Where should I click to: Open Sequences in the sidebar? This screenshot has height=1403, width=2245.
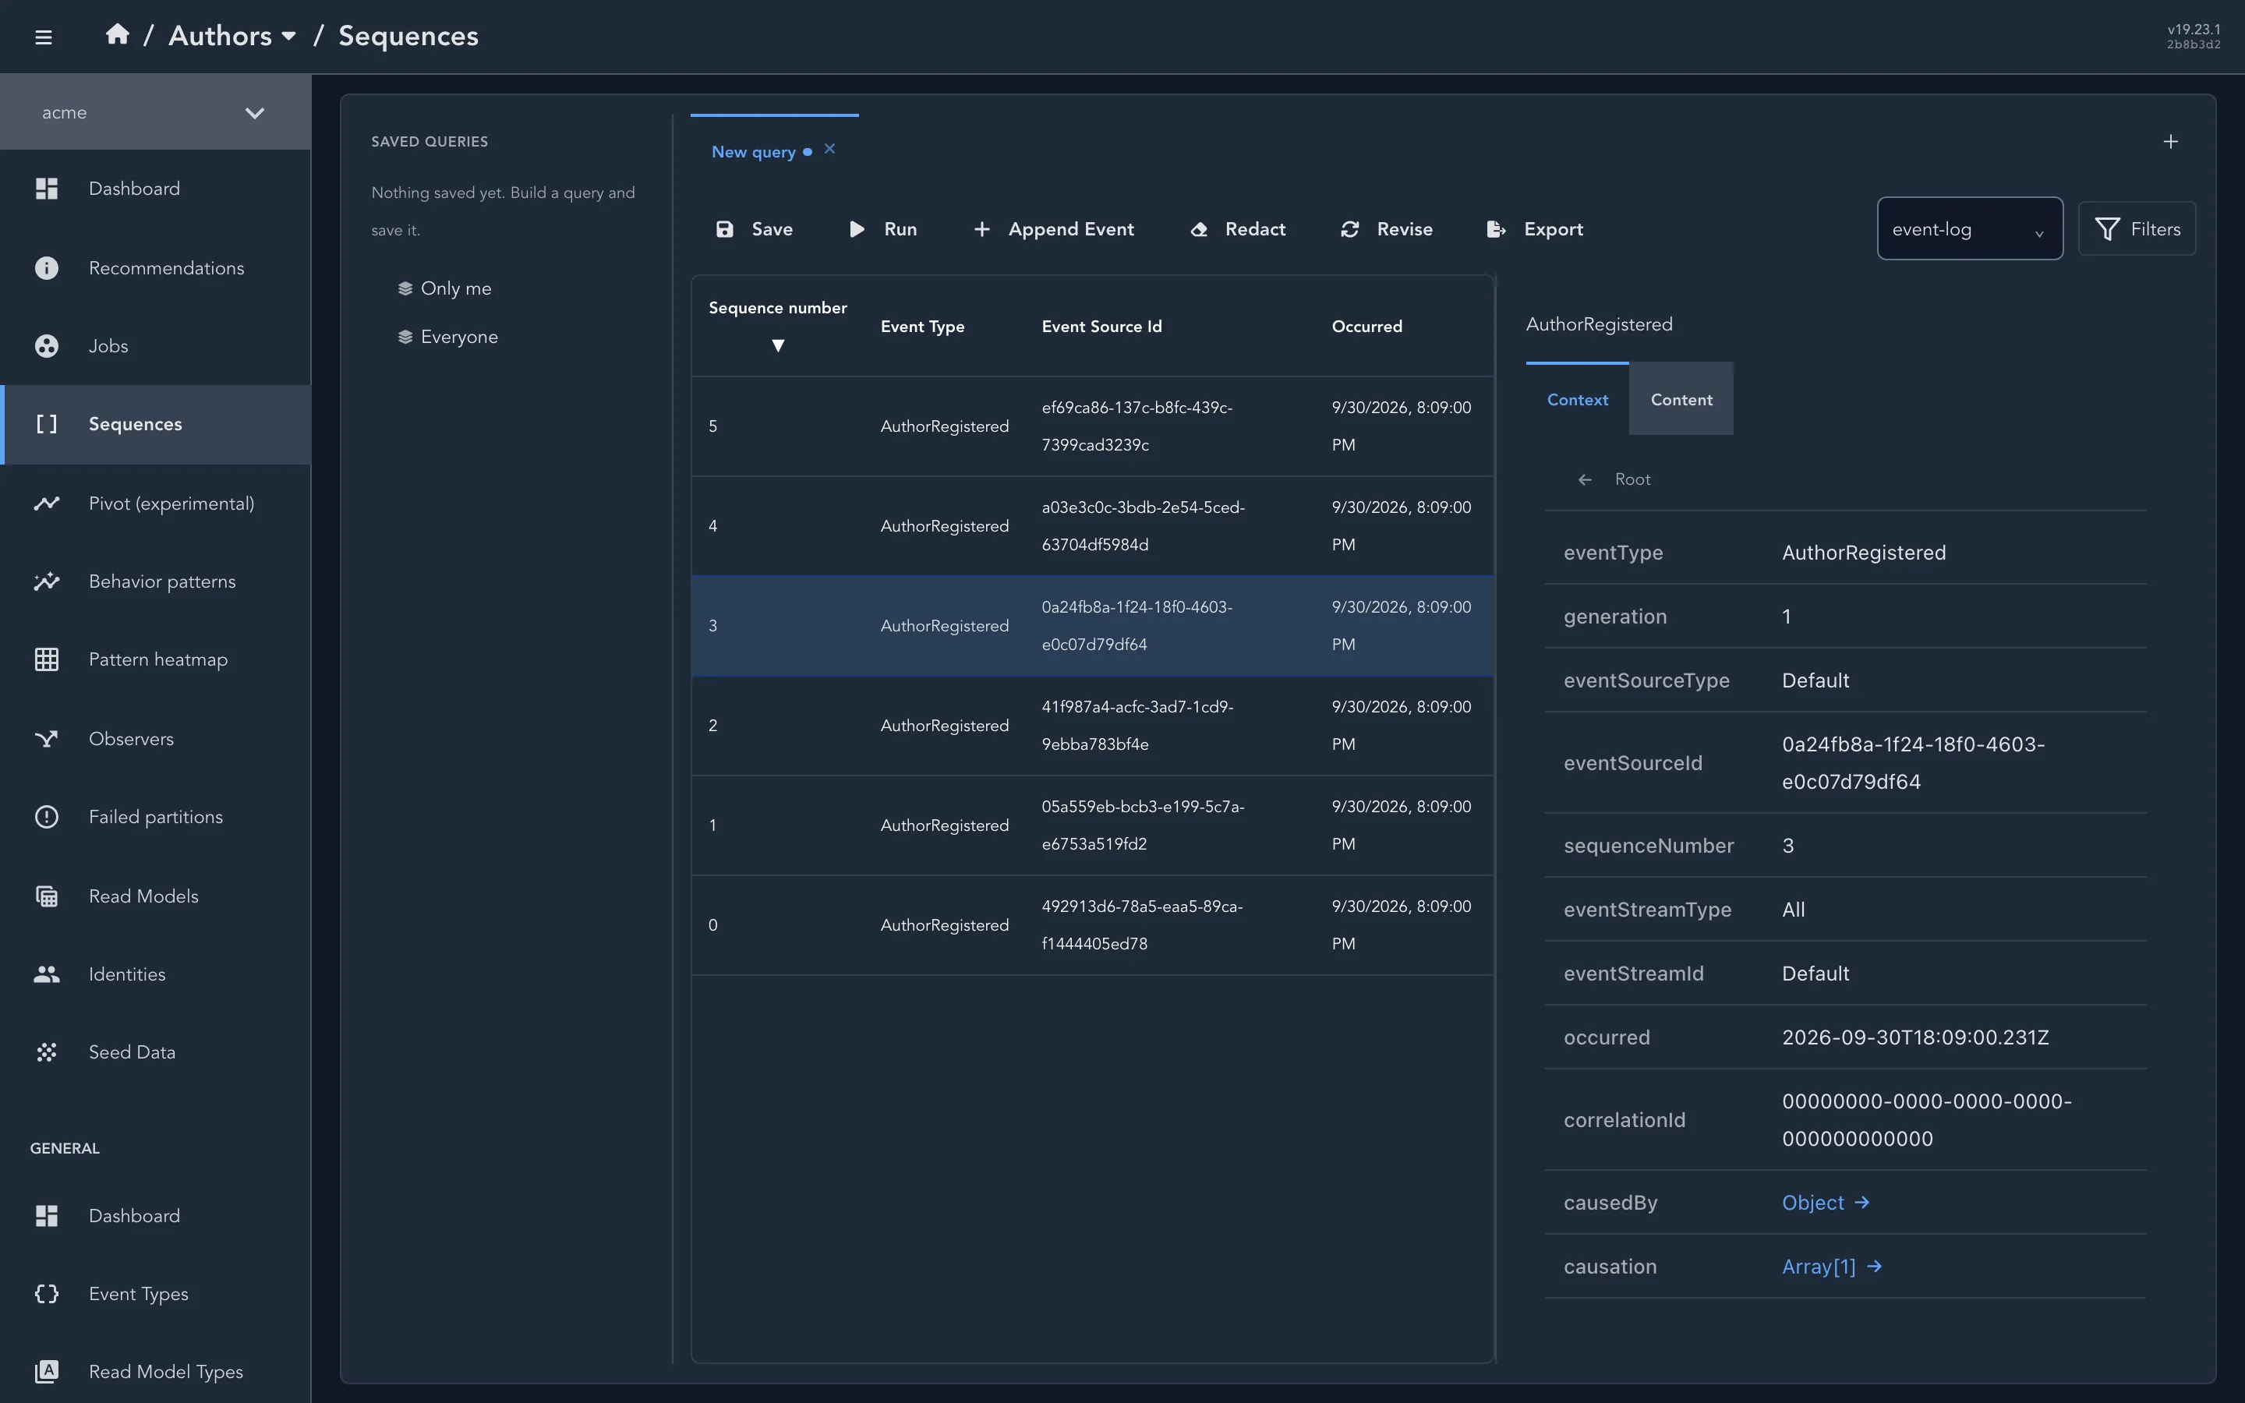(155, 424)
